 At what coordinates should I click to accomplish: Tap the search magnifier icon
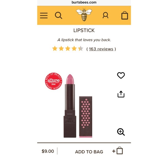click(x=58, y=15)
